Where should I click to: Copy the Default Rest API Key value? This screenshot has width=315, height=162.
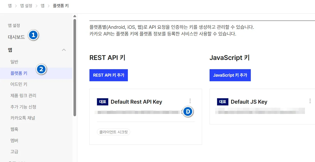coord(182,112)
